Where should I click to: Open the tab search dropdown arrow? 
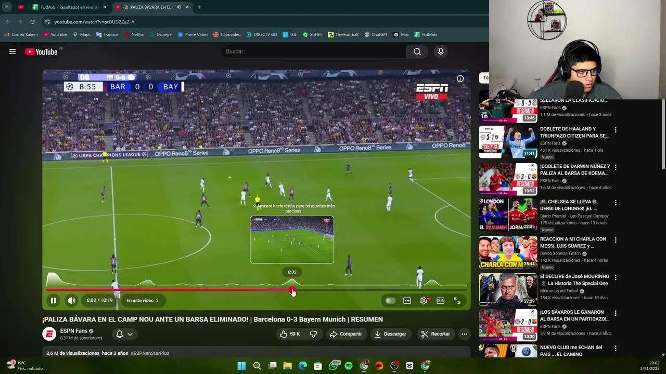coord(6,7)
